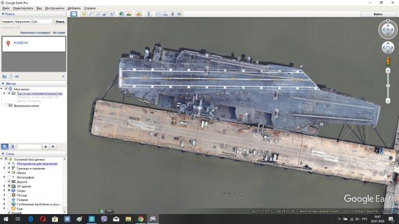This screenshot has height=224, width=399.
Task: Open the ruler measuring tool
Action: [x=148, y=14]
